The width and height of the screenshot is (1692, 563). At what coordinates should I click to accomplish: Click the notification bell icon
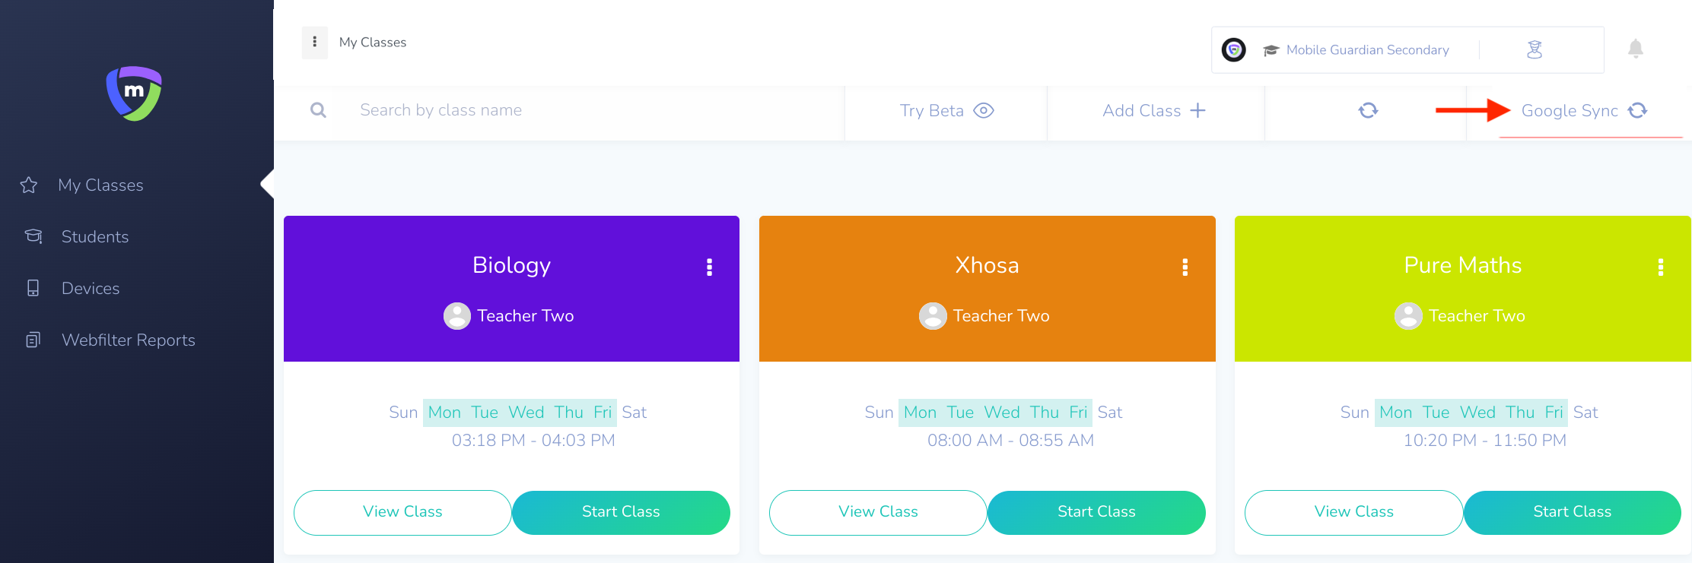point(1636,49)
